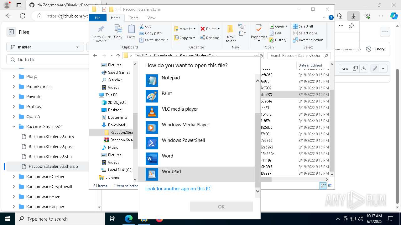Click Date modified column header
Viewport: 401px width, 225px height.
pyautogui.click(x=310, y=65)
